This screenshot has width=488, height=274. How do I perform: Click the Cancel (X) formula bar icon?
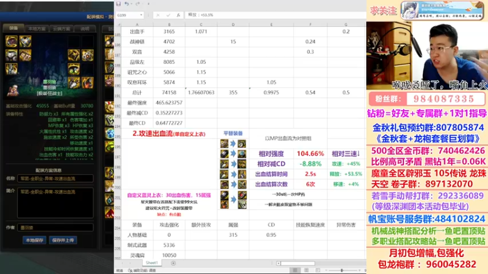tap(158, 15)
